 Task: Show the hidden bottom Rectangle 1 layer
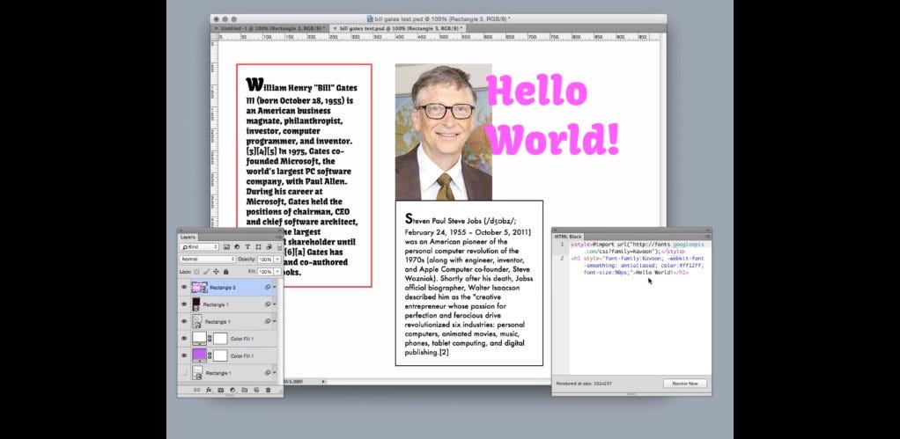184,373
